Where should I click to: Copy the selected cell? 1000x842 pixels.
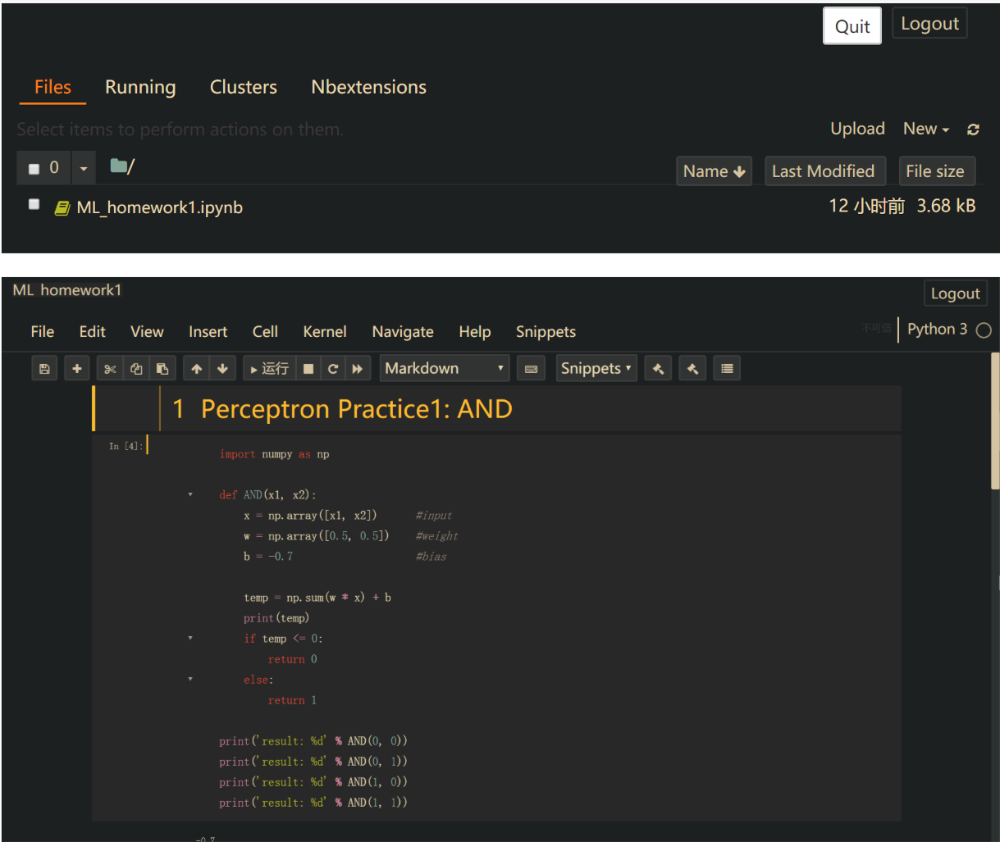[x=136, y=367]
